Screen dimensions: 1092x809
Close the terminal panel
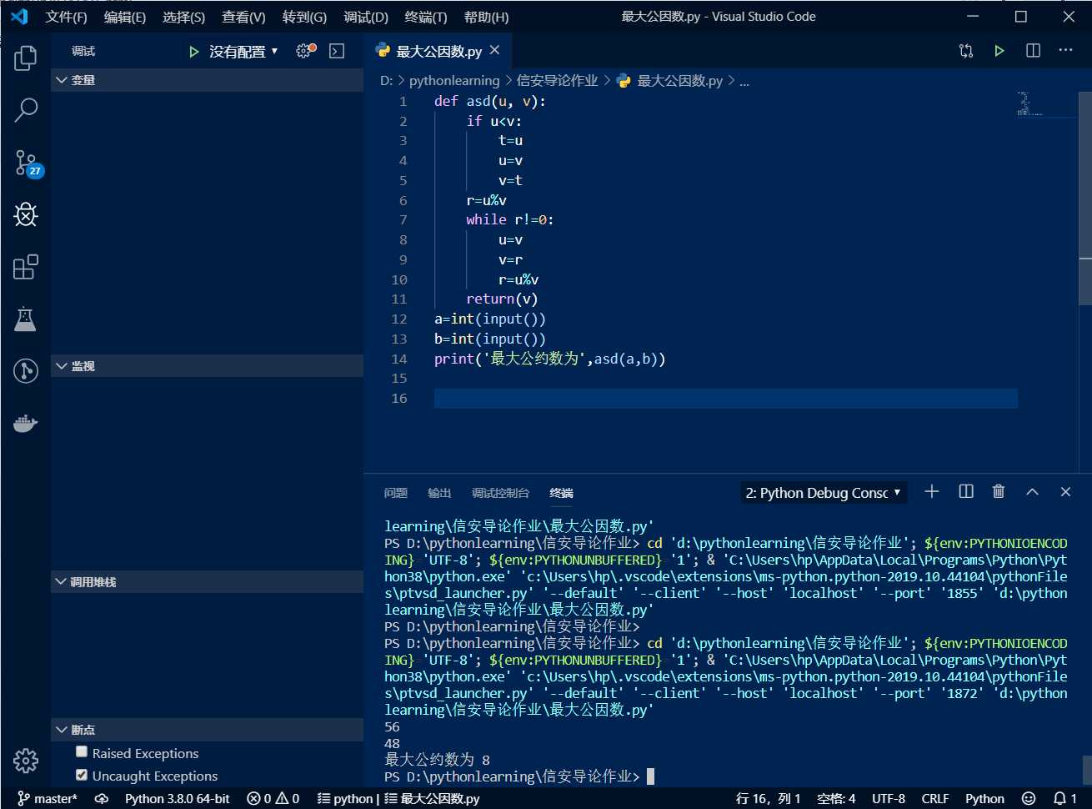pos(1065,492)
